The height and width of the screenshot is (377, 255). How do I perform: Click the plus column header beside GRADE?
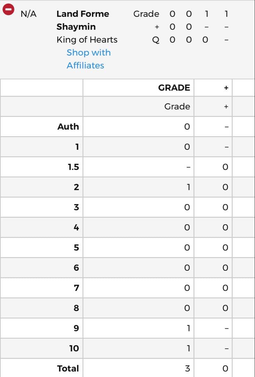click(226, 88)
